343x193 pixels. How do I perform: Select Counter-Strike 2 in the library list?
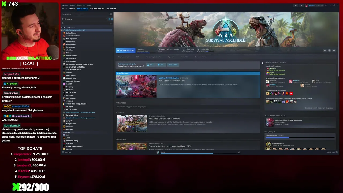pos(76,104)
